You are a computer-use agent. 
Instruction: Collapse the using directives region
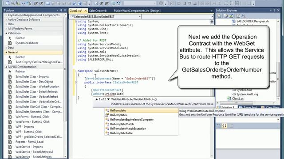pos(76,21)
